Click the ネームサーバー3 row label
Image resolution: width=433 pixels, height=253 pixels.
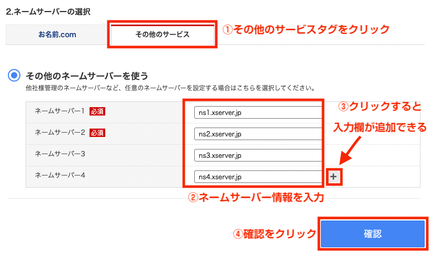60,154
